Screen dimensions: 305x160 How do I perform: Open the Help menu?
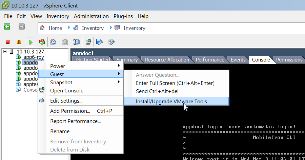click(143, 16)
